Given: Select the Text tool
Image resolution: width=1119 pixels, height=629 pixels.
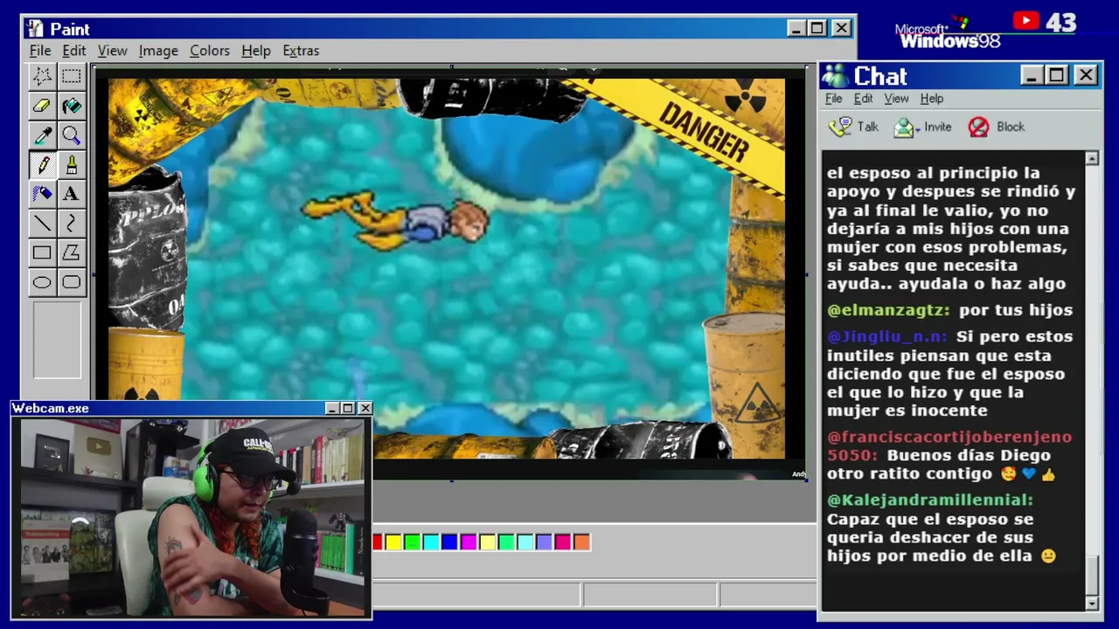Looking at the screenshot, I should point(72,194).
